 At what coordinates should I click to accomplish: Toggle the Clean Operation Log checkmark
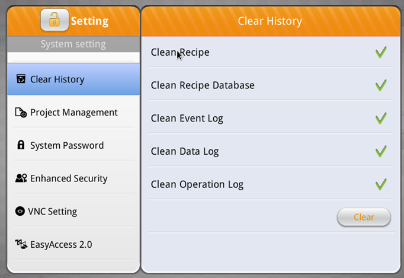tap(381, 184)
